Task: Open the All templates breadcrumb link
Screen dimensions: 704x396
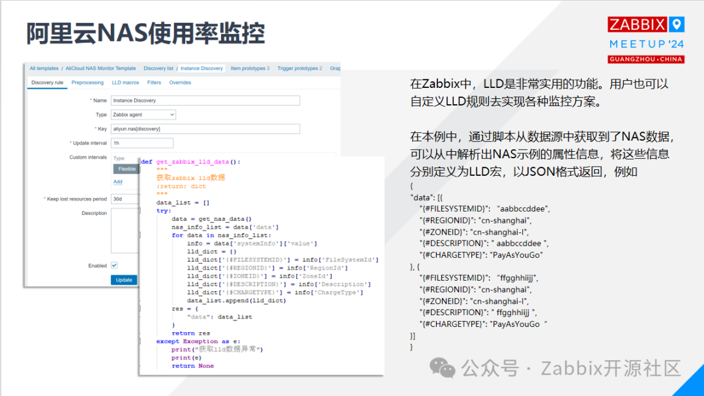Action: pyautogui.click(x=44, y=68)
